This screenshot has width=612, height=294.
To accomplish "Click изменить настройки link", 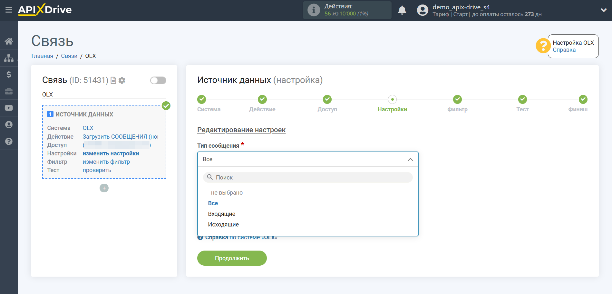I will tap(111, 153).
